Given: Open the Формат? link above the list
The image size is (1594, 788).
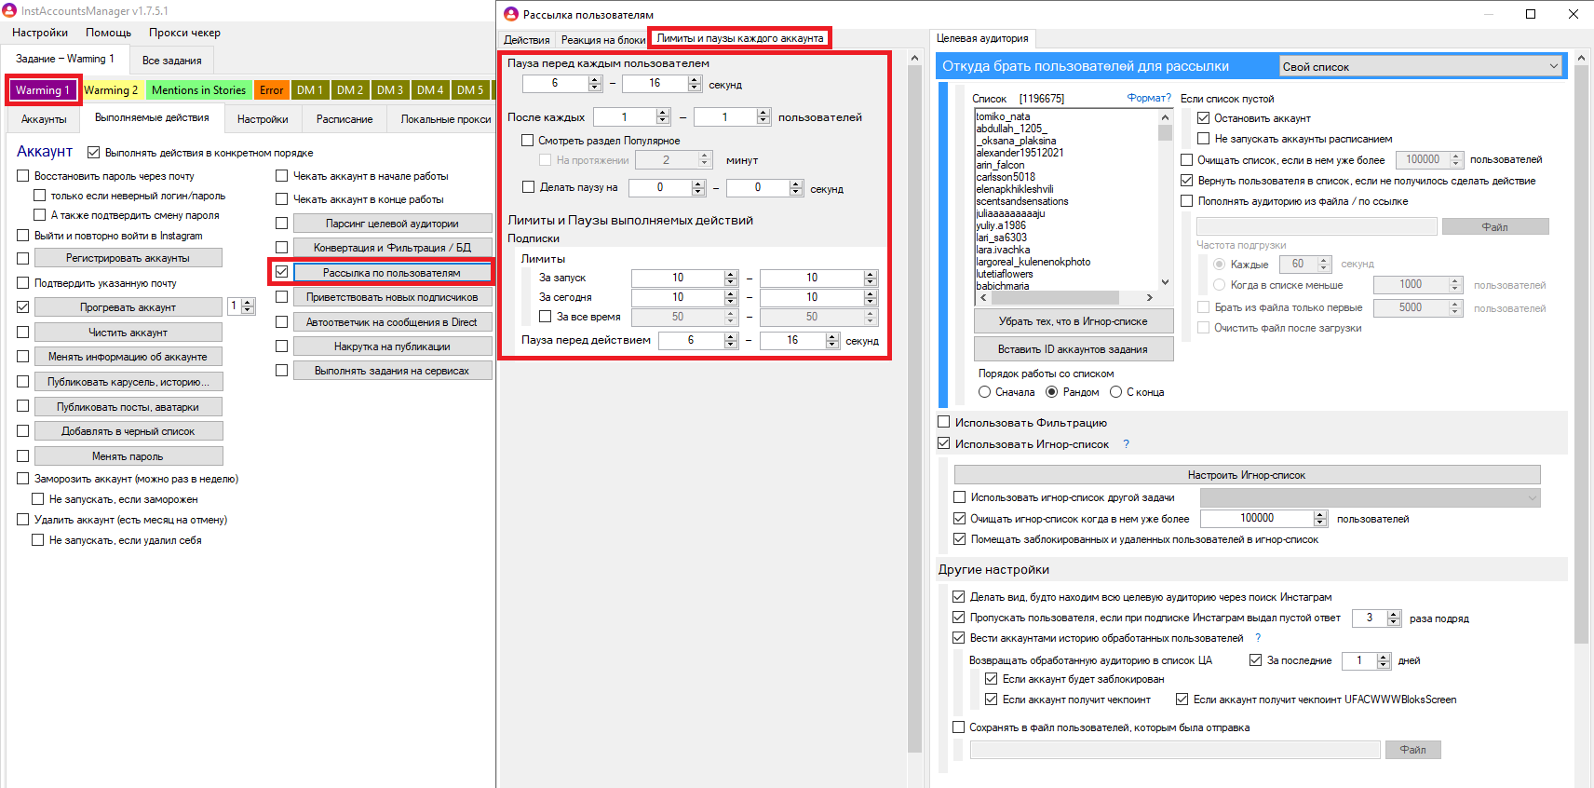Looking at the screenshot, I should click(1149, 98).
